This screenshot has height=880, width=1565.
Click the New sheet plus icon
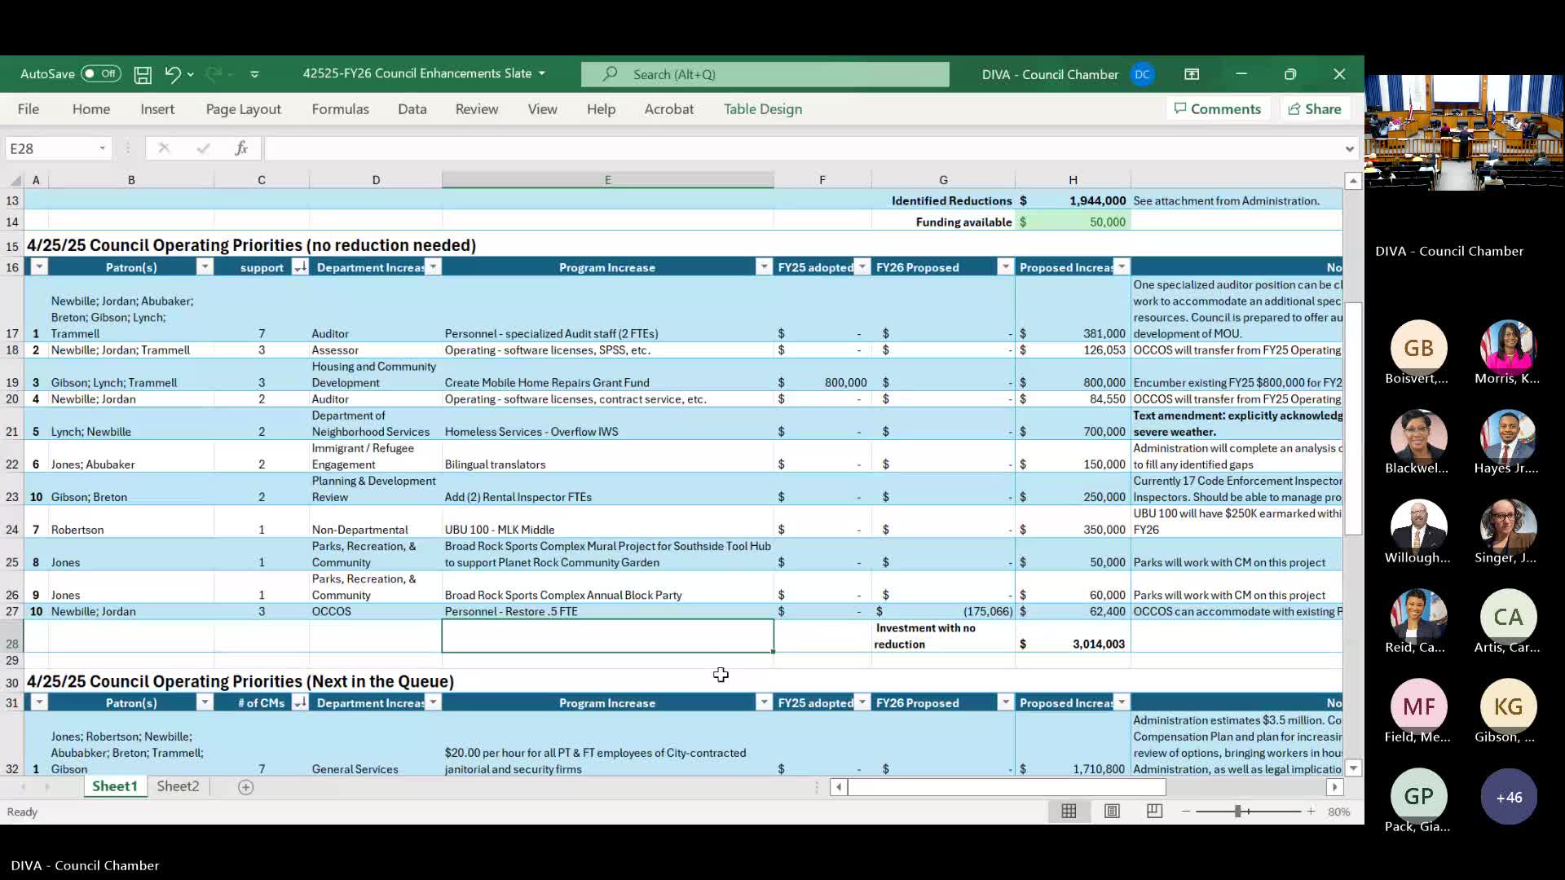[245, 787]
